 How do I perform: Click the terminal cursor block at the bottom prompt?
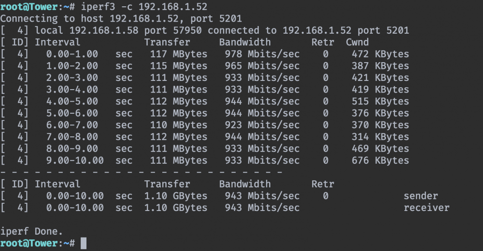[84, 243]
